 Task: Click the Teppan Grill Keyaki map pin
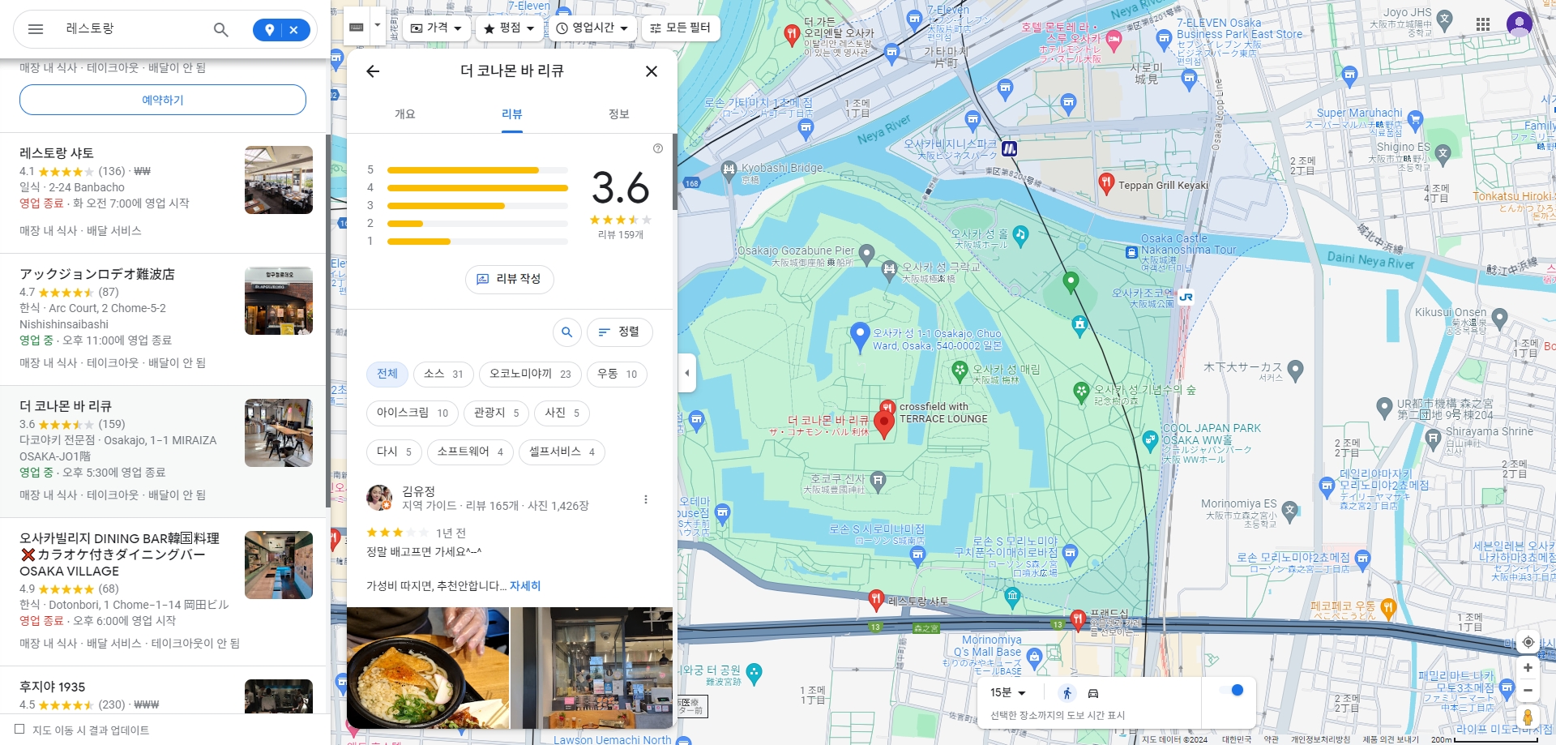1106,183
